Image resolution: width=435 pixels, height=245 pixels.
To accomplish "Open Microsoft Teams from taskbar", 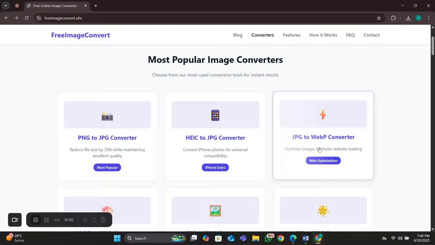I will [x=243, y=238].
